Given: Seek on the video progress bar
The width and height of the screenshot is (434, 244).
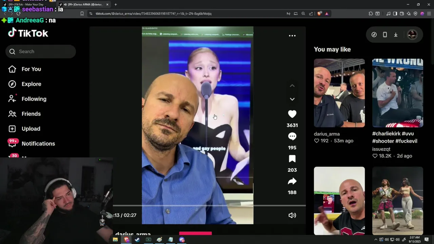Looking at the screenshot, I should point(209,205).
